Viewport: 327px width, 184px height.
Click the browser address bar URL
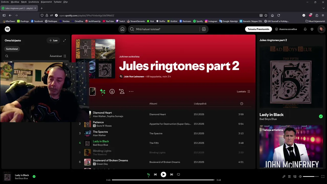(x=87, y=15)
